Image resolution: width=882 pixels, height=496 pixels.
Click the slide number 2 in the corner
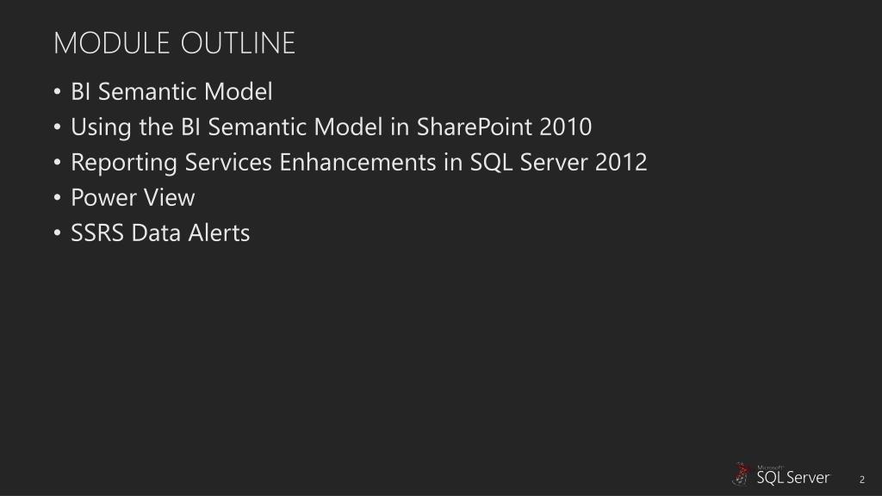click(861, 480)
